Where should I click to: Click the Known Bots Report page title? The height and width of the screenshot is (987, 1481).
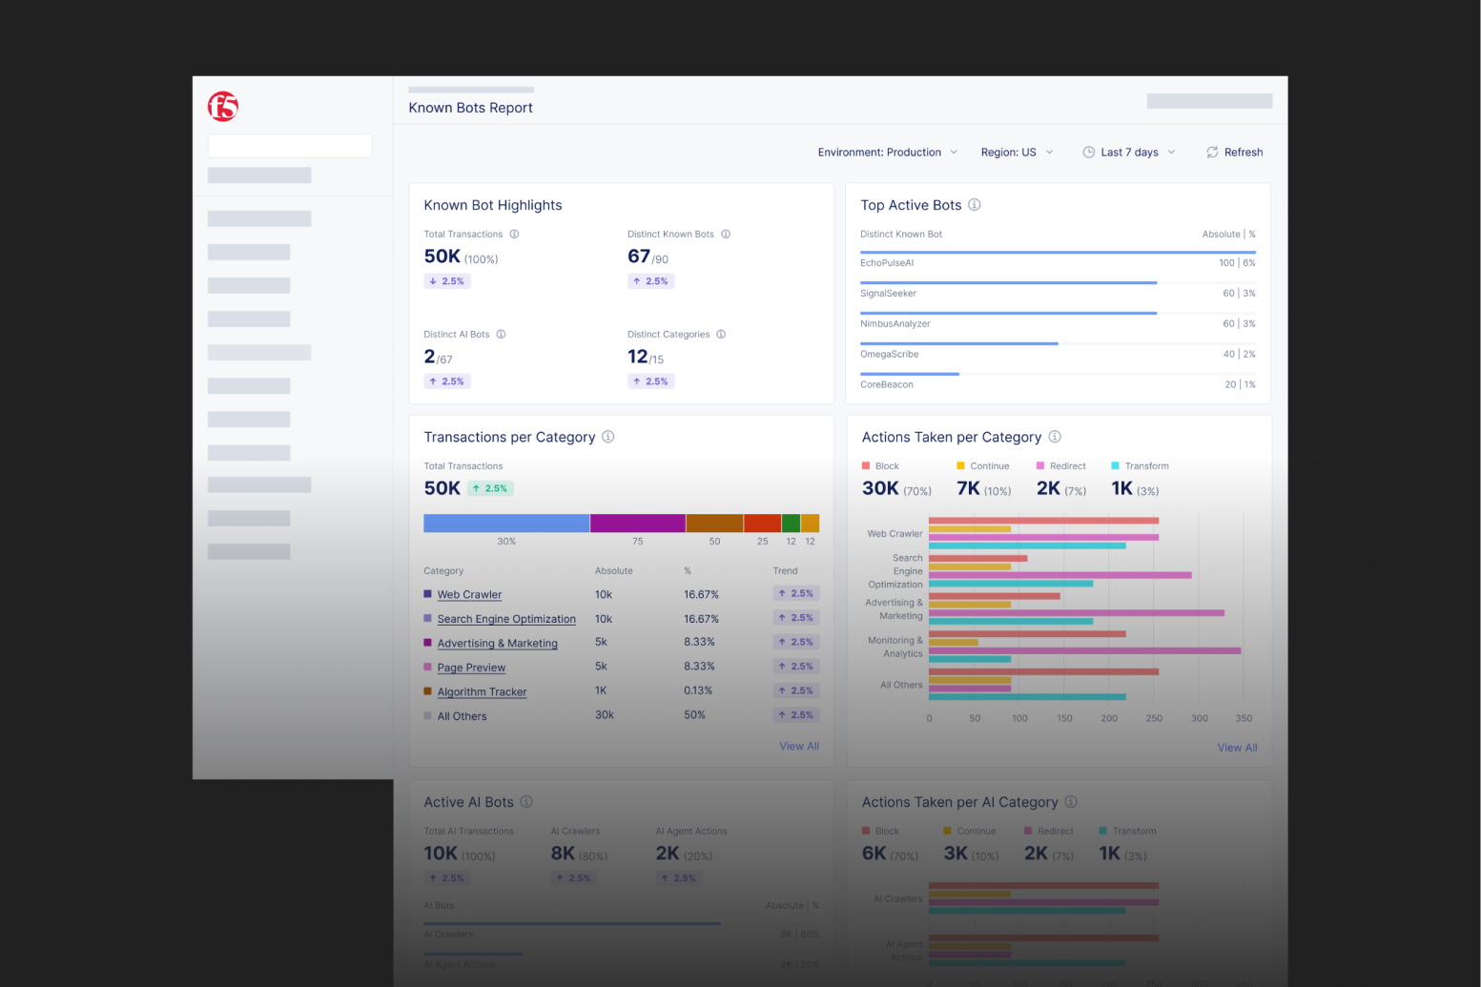(470, 108)
